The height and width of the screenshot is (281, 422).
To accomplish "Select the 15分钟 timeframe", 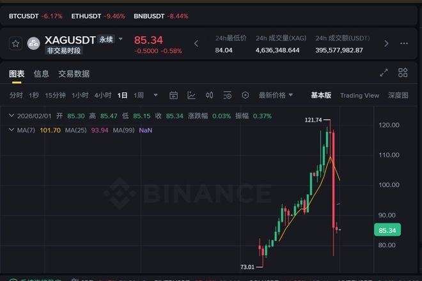I will (x=55, y=95).
